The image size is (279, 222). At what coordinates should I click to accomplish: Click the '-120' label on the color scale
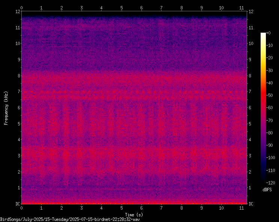pyautogui.click(x=271, y=183)
